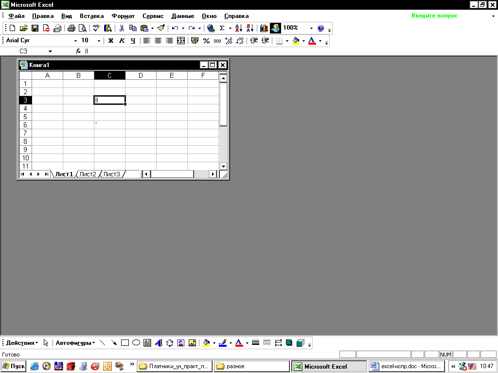Apply drawing line color on bottom toolbar
498x373 pixels.
tap(223, 343)
